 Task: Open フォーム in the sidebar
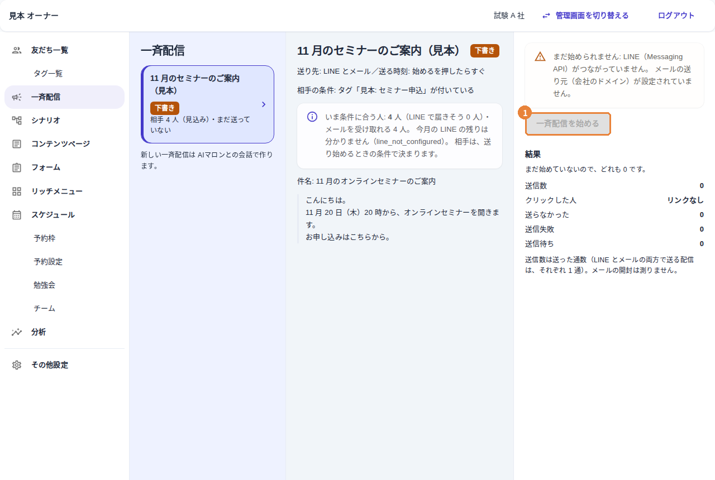pyautogui.click(x=64, y=167)
